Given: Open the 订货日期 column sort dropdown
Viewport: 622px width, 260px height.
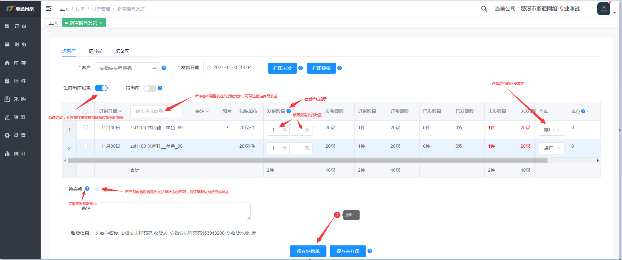Looking at the screenshot, I should (120, 111).
